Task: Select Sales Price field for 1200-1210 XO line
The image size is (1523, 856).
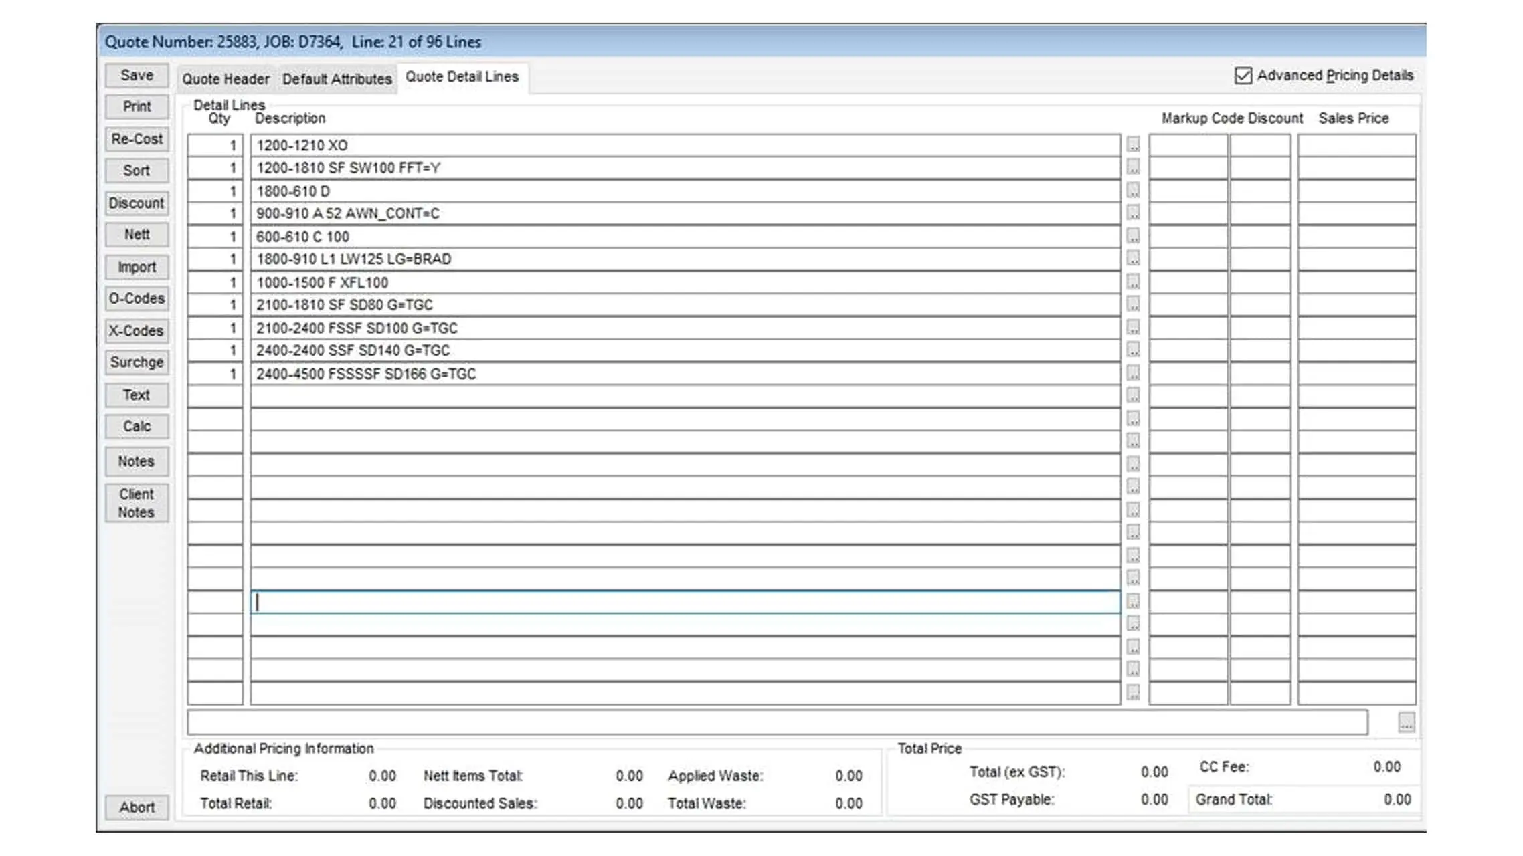Action: [1356, 145]
